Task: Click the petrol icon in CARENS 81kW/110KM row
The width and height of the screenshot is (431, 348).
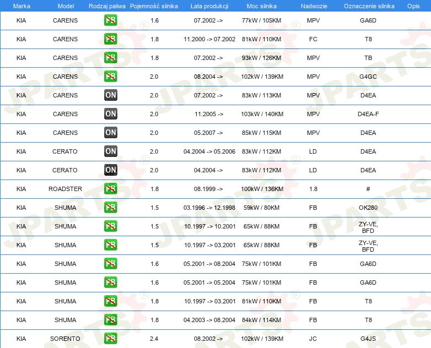Action: point(110,39)
